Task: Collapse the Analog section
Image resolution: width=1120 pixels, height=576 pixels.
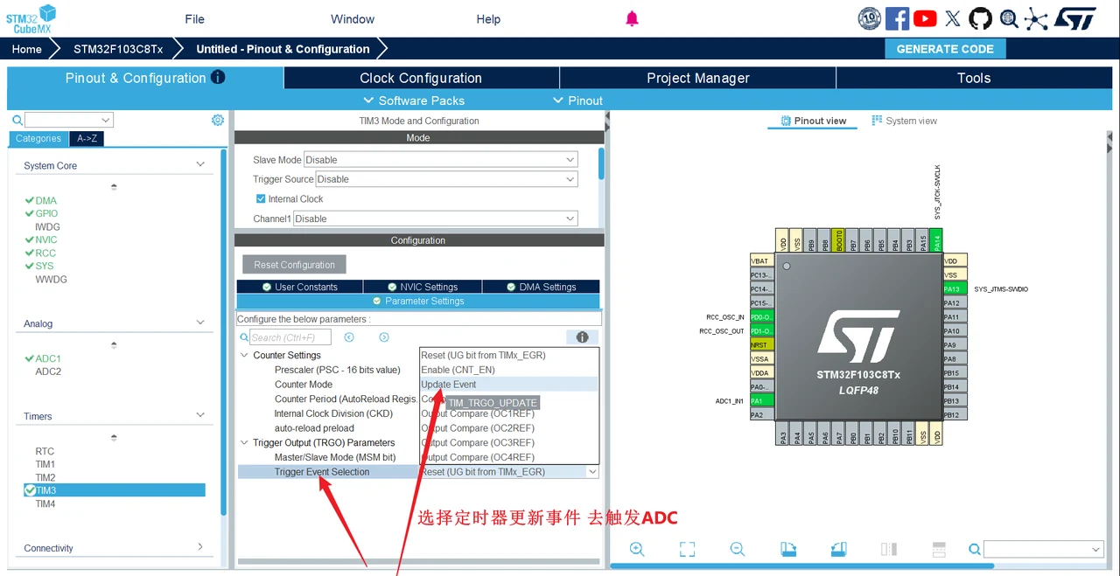Action: coord(200,323)
